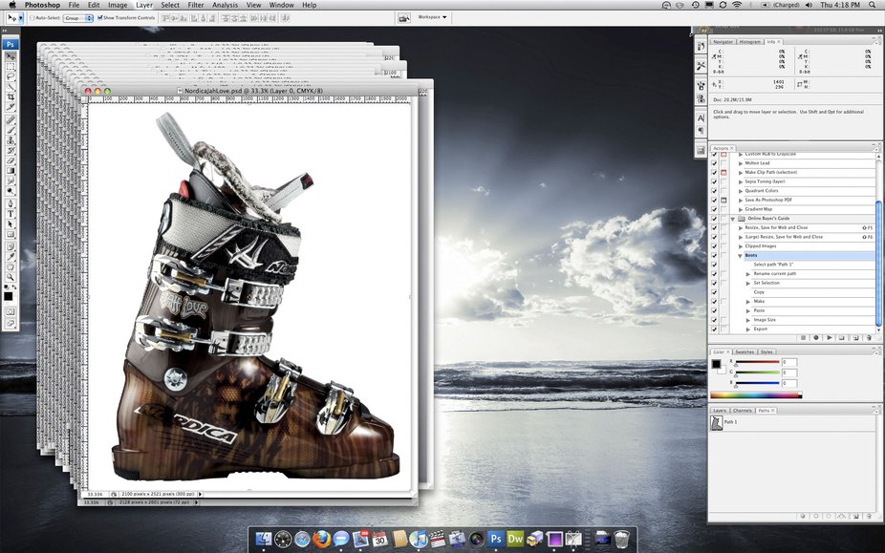885x553 pixels.
Task: Select the Move tool in the toolbox
Action: click(x=11, y=56)
